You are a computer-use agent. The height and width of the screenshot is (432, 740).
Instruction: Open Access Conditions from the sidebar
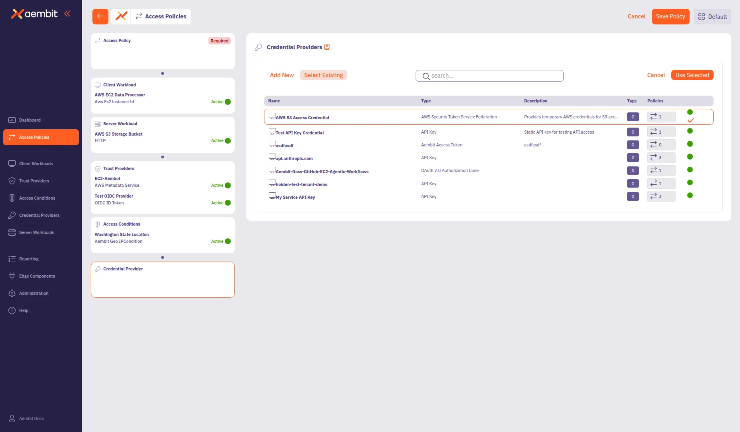point(37,198)
